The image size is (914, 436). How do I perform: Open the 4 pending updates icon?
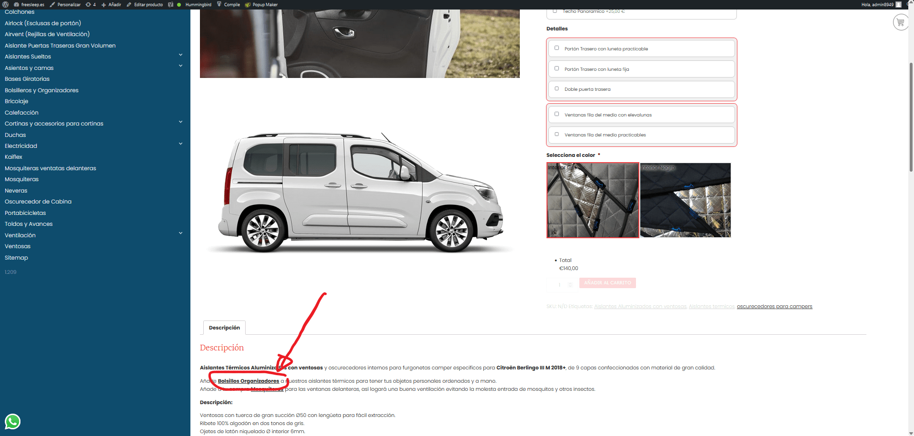coord(90,4)
